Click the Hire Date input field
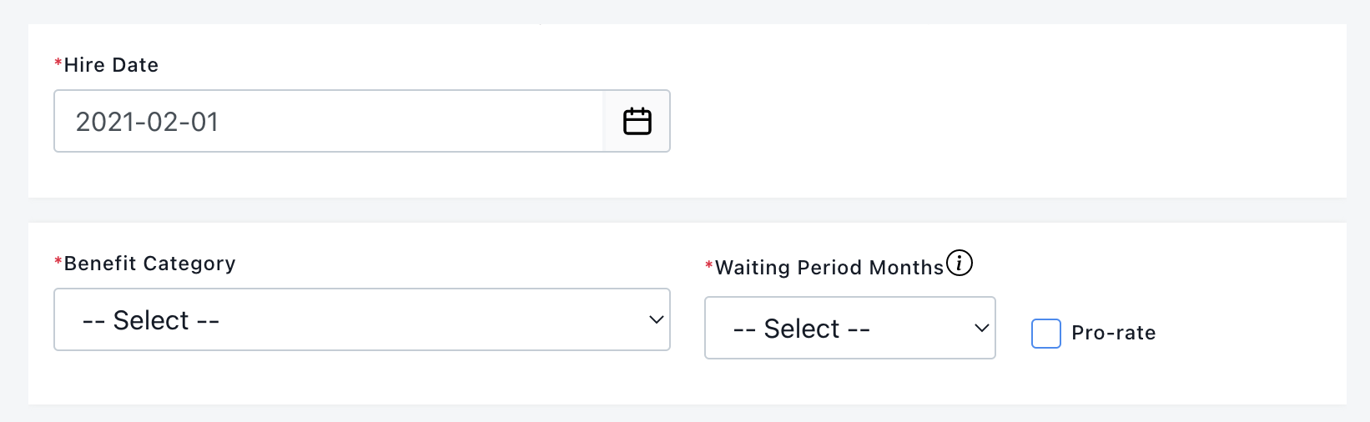Viewport: 1370px width, 422px height. point(329,122)
